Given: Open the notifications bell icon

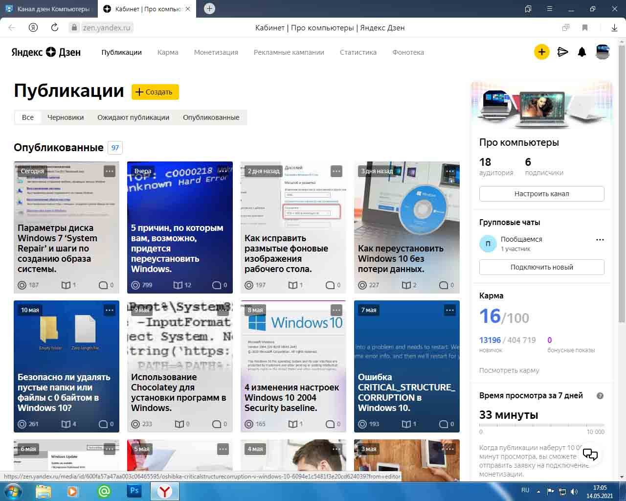Looking at the screenshot, I should click(582, 52).
